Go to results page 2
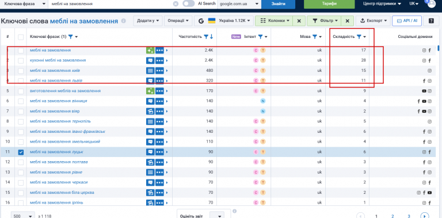This screenshot has width=442, height=218. (393, 216)
